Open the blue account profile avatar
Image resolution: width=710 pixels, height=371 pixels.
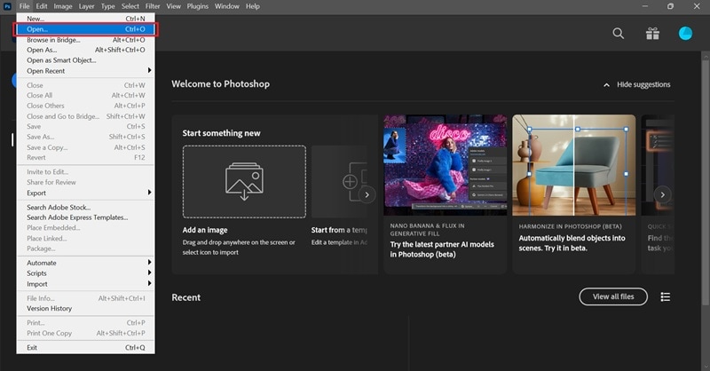click(x=685, y=34)
